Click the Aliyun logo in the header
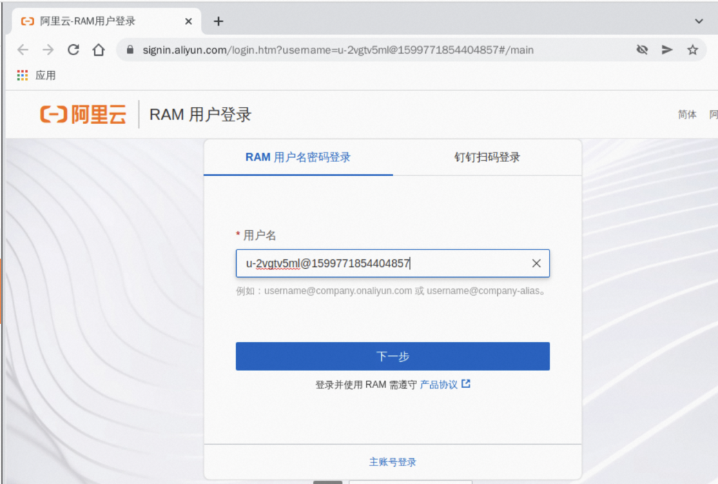Image resolution: width=718 pixels, height=484 pixels. tap(83, 114)
